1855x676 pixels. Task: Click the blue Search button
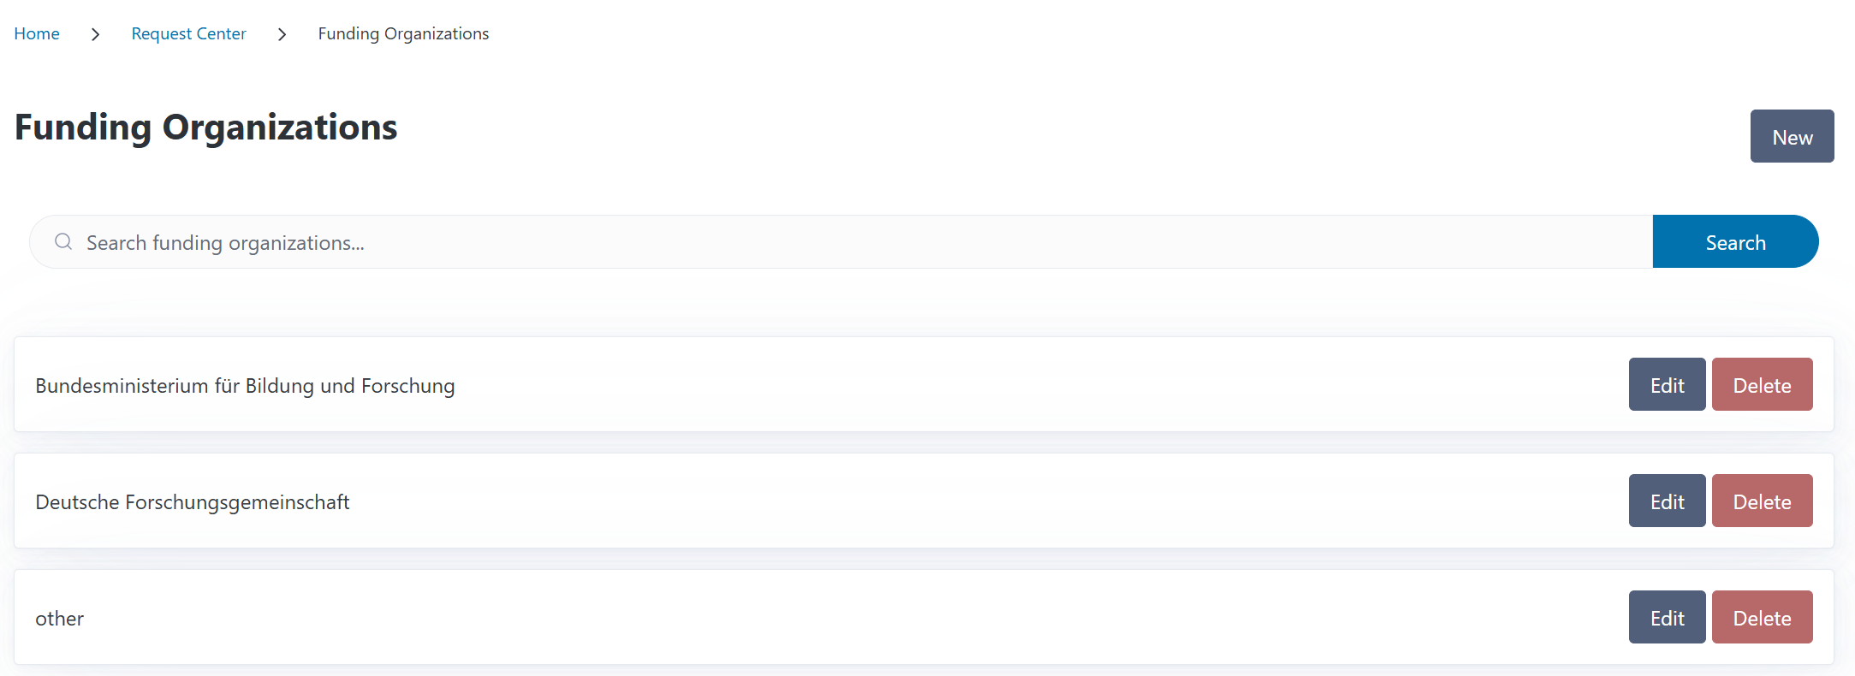coord(1735,242)
